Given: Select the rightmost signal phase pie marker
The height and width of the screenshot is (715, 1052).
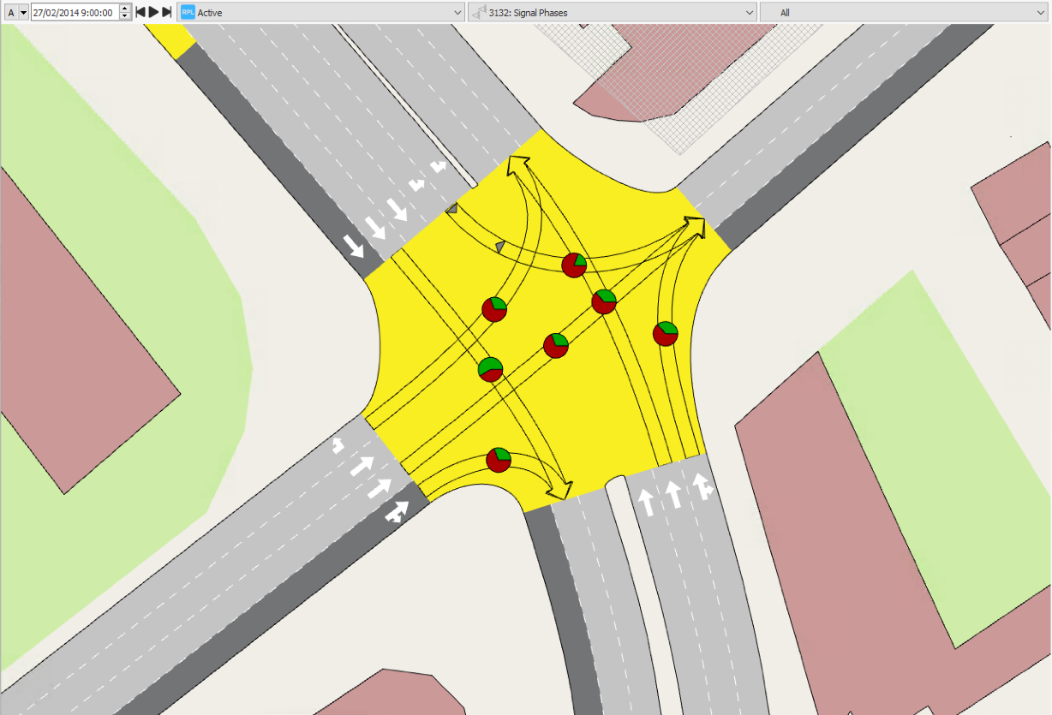Looking at the screenshot, I should [666, 333].
